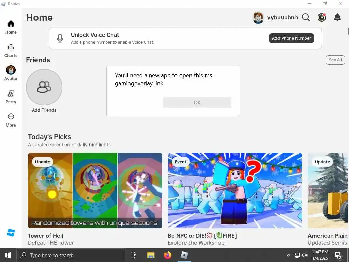Open the Be NPC or DIE! thumbnail
349x262 pixels.
click(x=235, y=190)
